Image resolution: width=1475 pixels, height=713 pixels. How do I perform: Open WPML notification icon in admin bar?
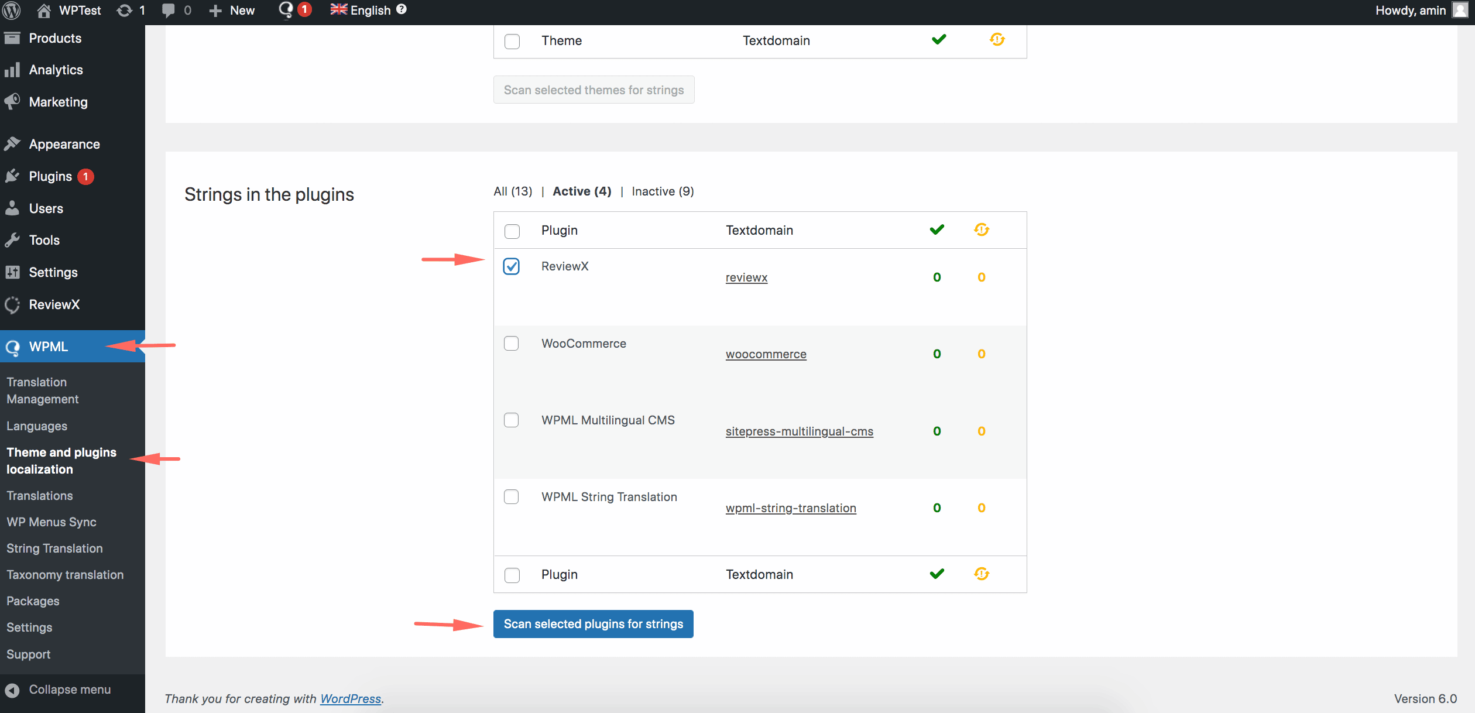[286, 10]
